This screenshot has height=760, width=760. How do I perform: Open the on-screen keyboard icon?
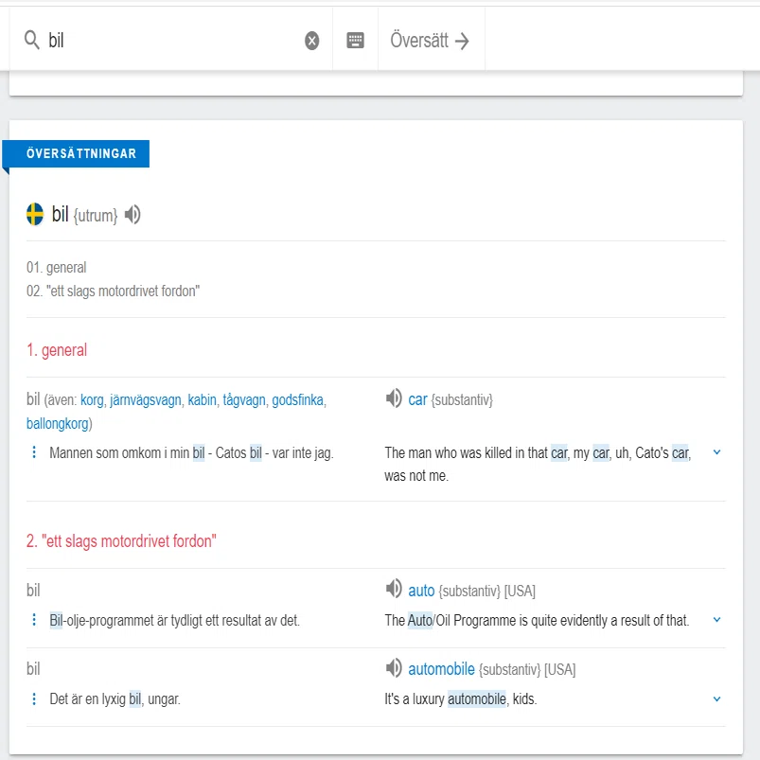(355, 41)
